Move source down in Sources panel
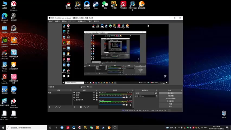The image size is (231, 130). [88, 107]
